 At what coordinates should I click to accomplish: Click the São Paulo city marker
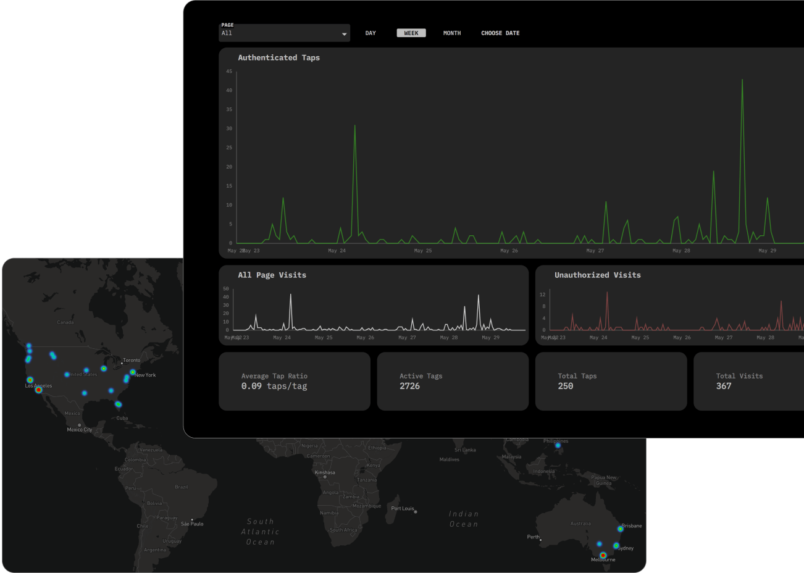(x=192, y=519)
